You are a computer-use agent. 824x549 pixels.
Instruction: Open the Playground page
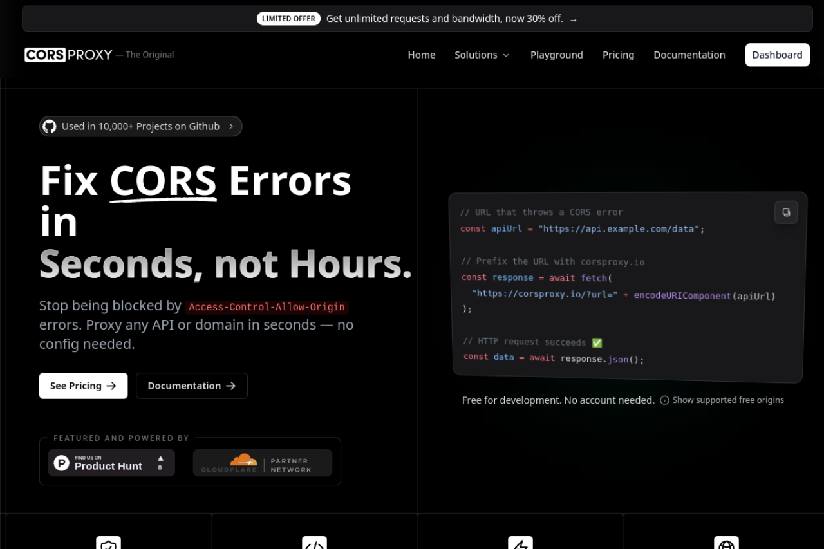557,55
